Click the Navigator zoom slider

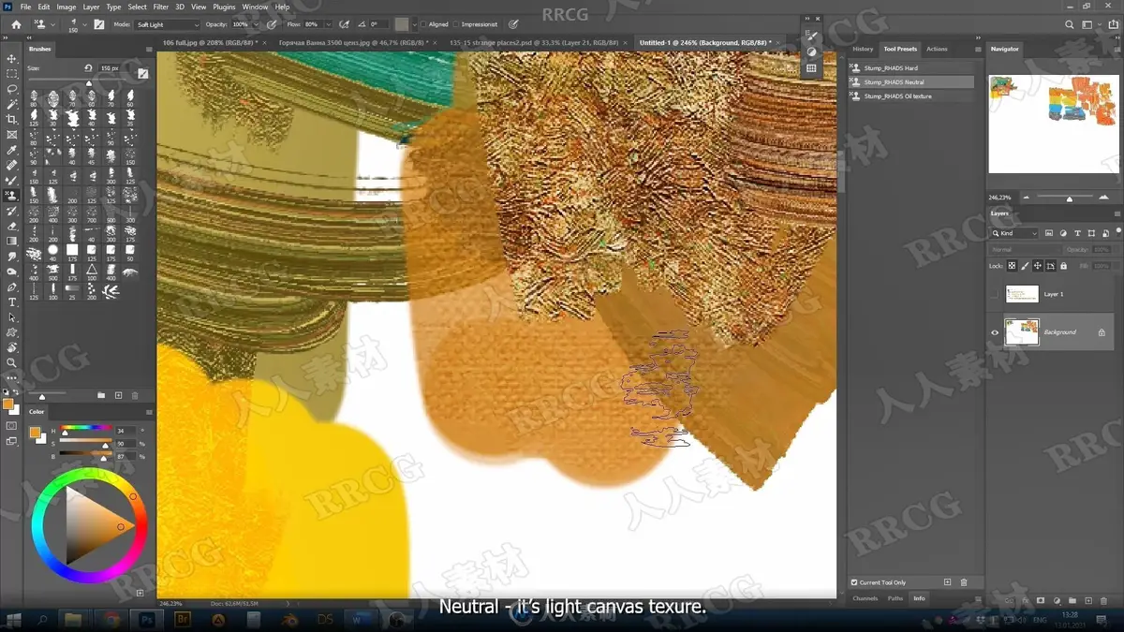pyautogui.click(x=1070, y=198)
